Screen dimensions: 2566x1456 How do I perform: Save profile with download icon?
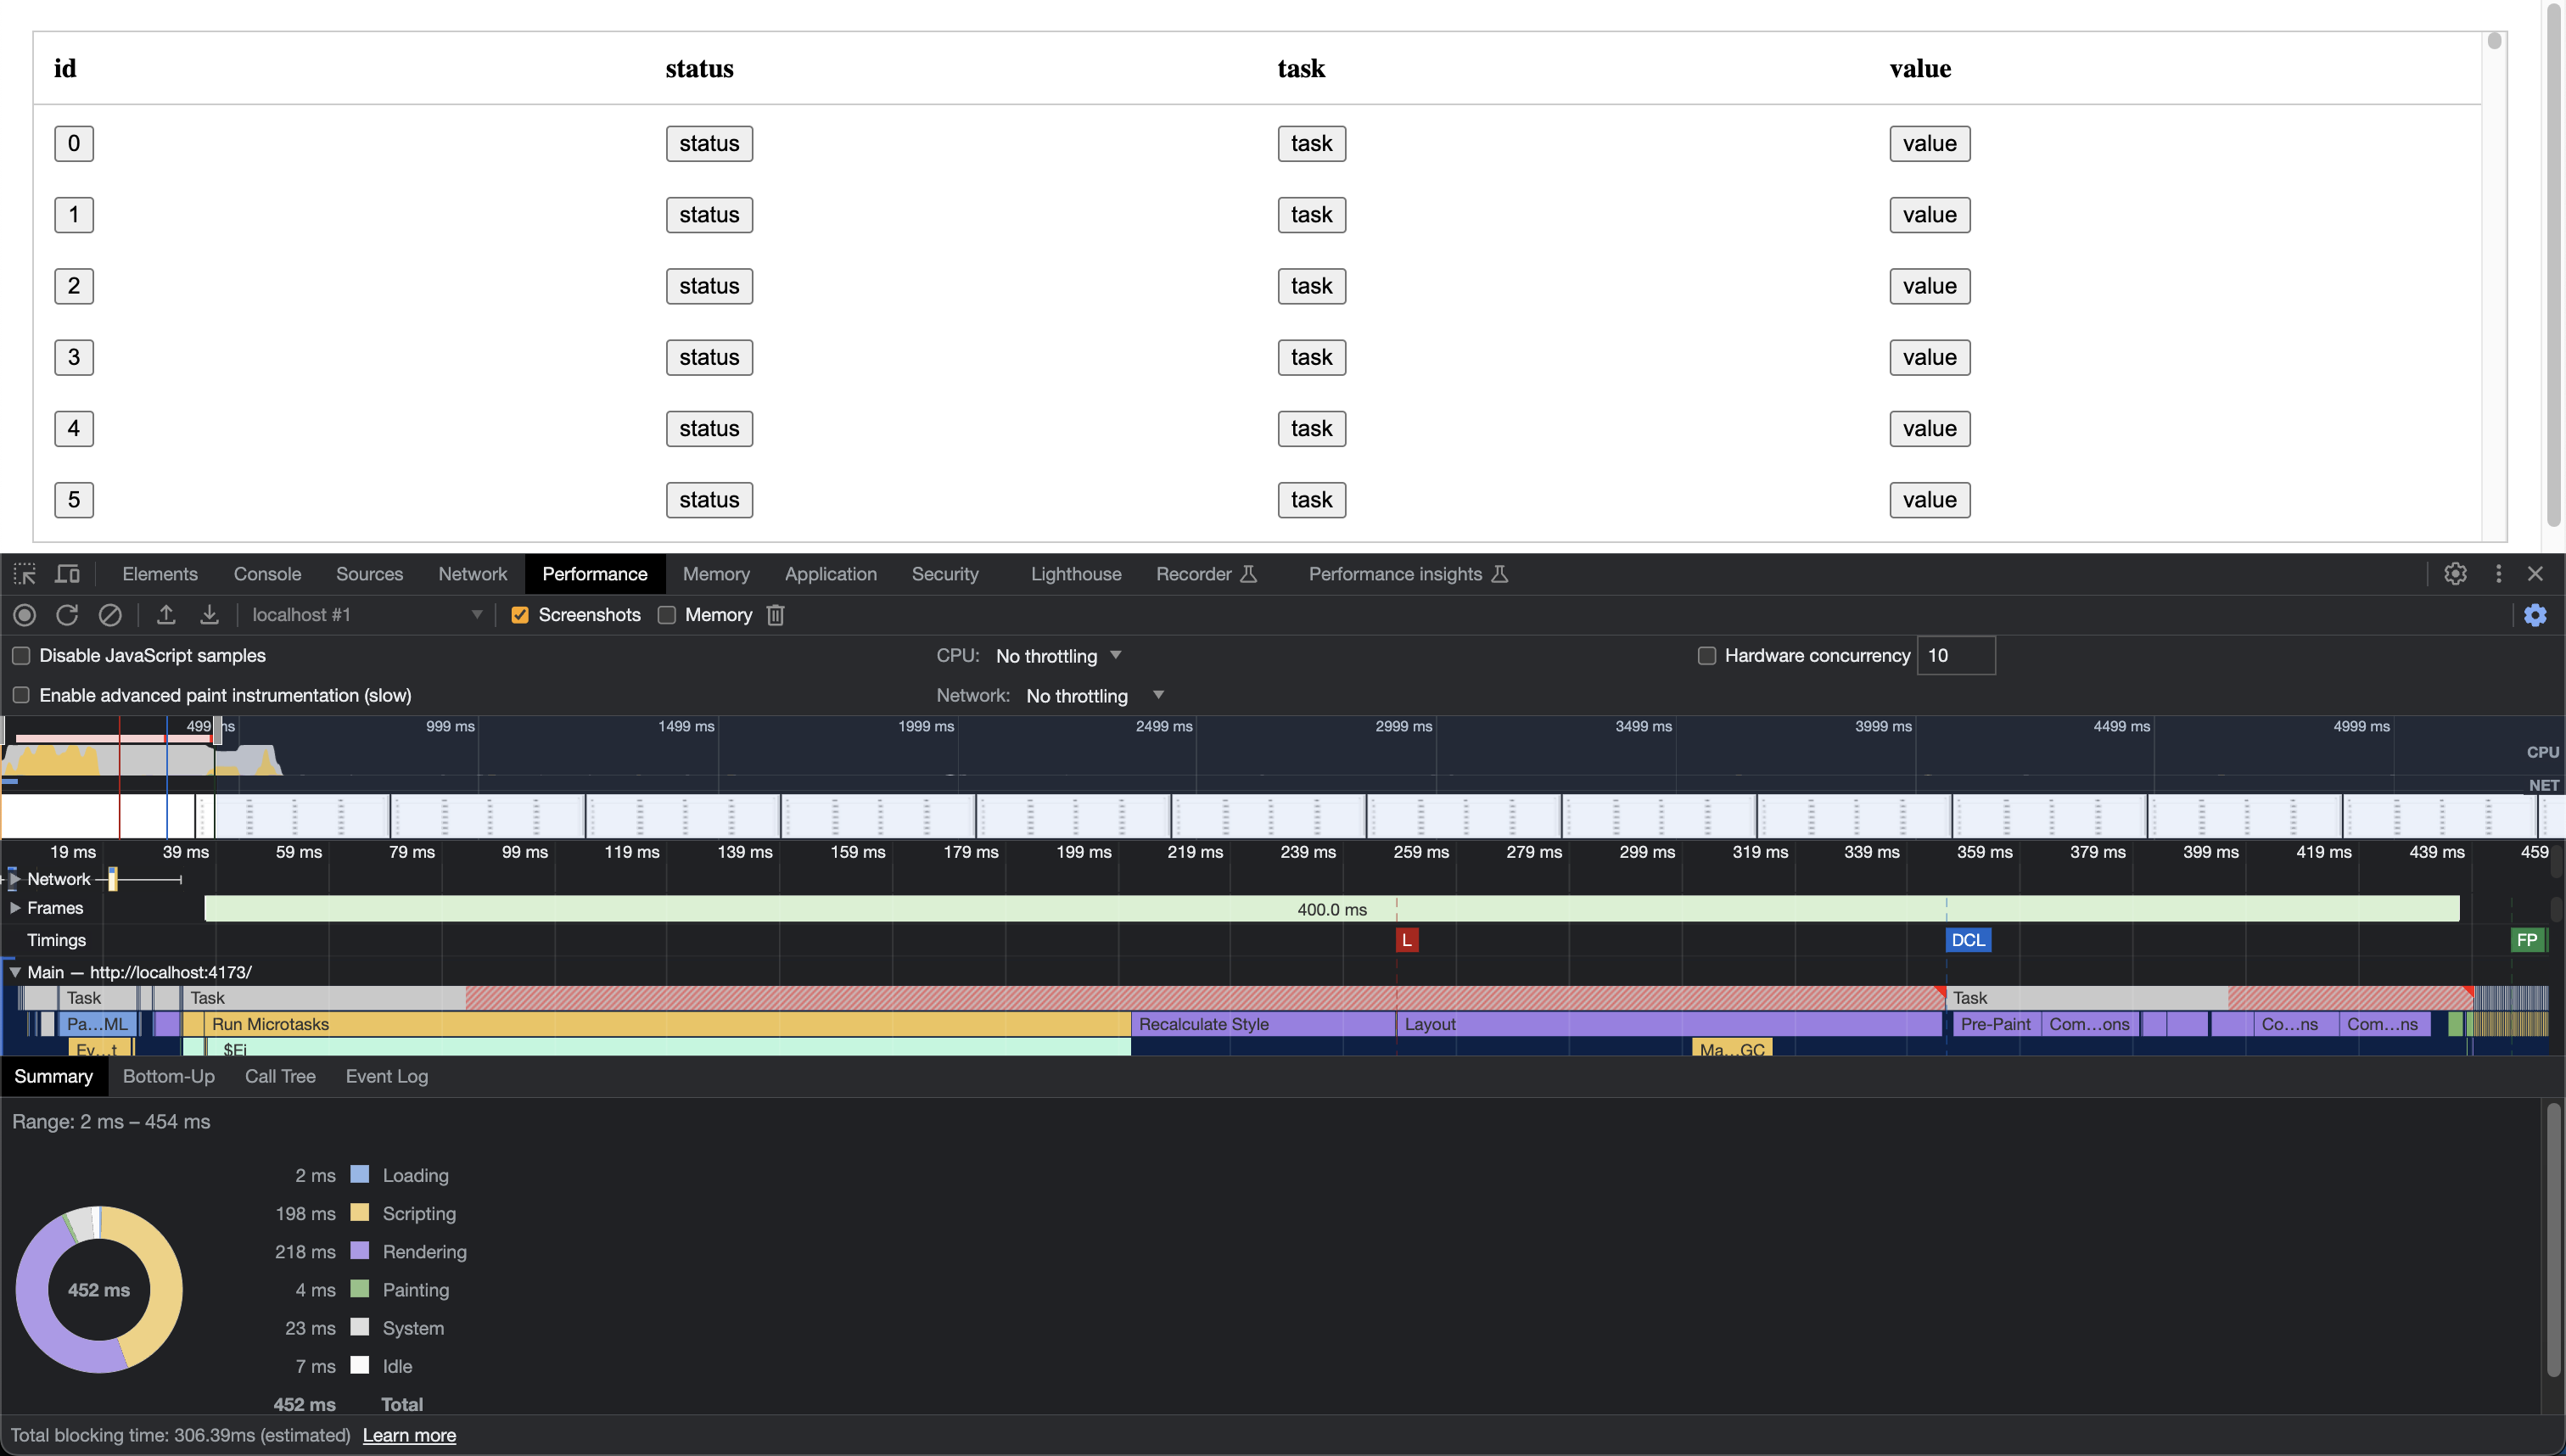click(x=209, y=615)
